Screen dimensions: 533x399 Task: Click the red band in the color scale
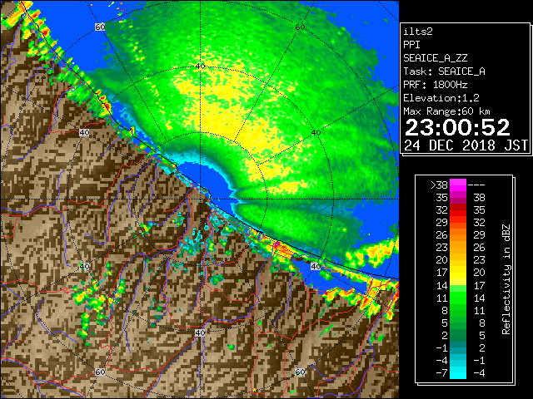click(x=457, y=210)
